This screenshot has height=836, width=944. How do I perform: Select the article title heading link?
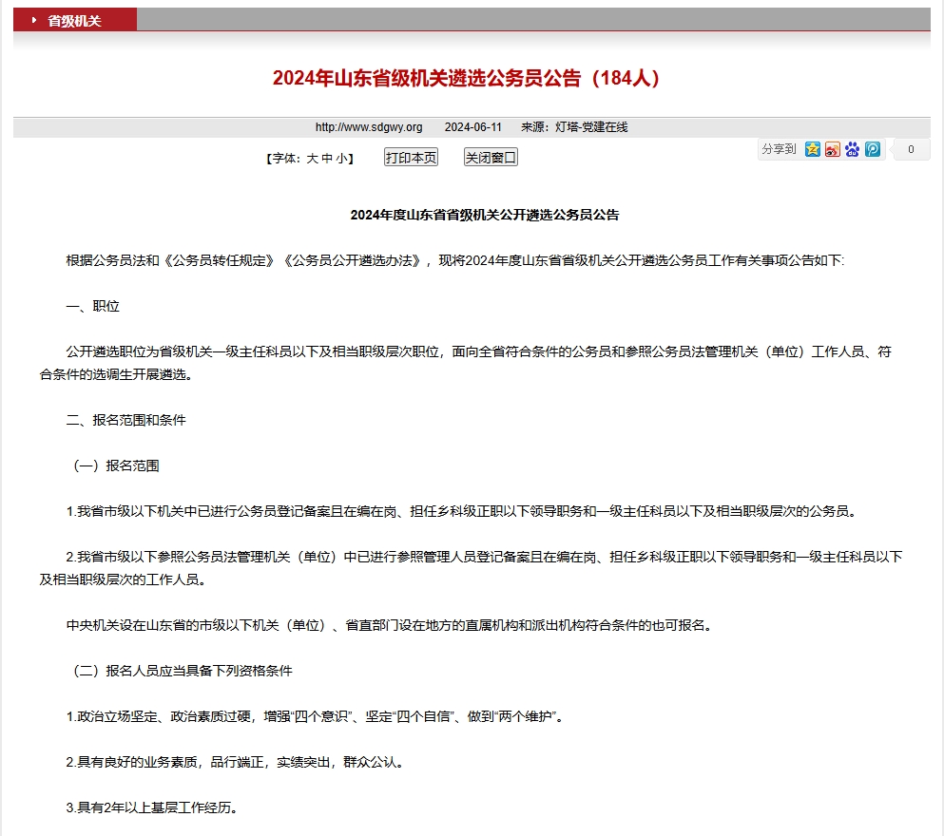[x=472, y=79]
